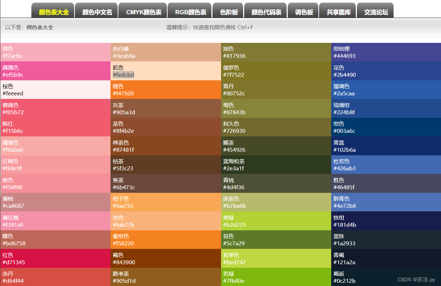Click the 杏色 #fab27b swatch
This screenshot has width=441, height=286.
[166, 221]
